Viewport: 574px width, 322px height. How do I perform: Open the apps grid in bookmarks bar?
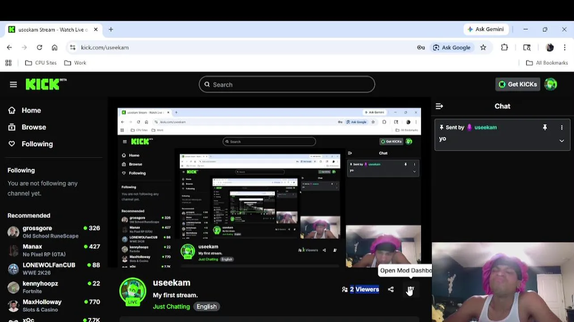[x=8, y=63]
